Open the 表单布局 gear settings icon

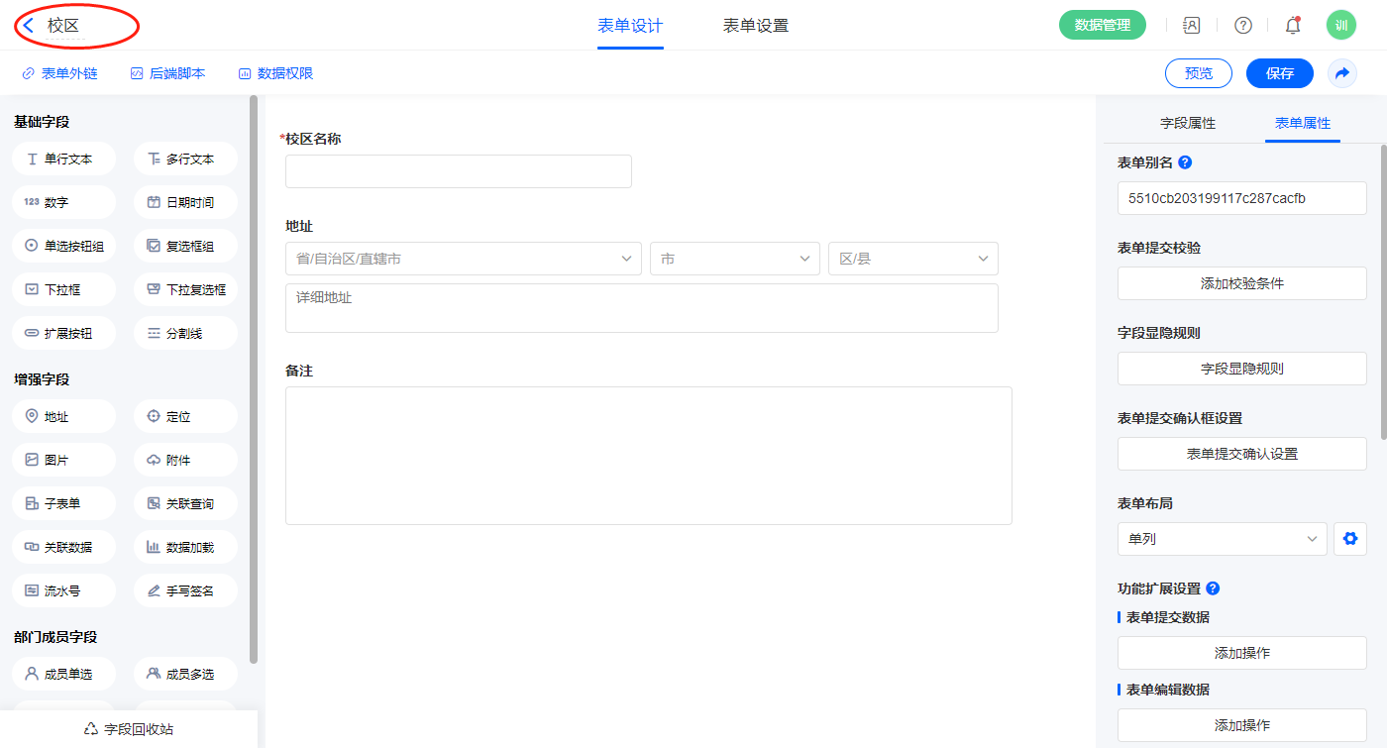1348,539
